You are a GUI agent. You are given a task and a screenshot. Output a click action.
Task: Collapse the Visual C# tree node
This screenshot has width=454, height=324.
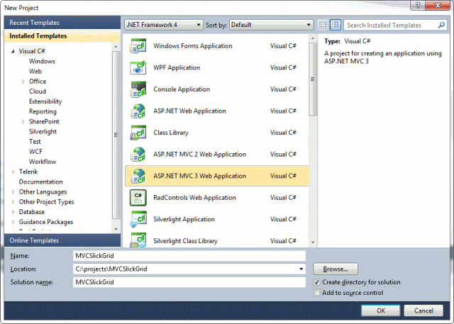click(x=13, y=52)
